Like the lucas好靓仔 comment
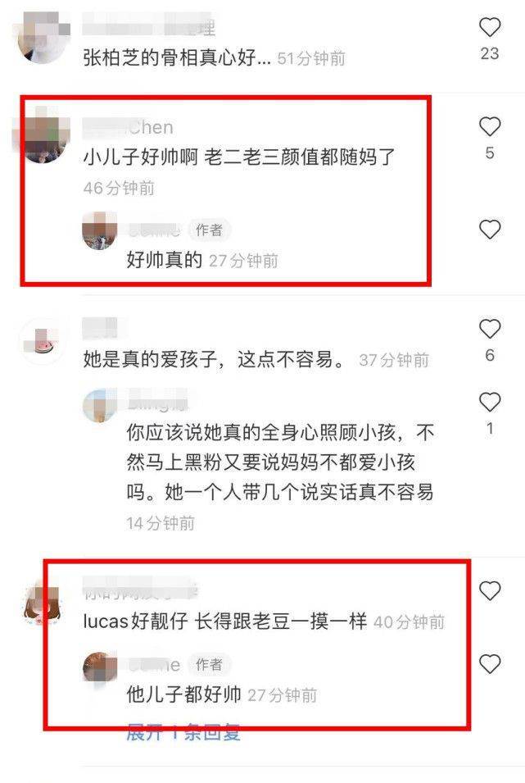The image size is (525, 783). 490,591
